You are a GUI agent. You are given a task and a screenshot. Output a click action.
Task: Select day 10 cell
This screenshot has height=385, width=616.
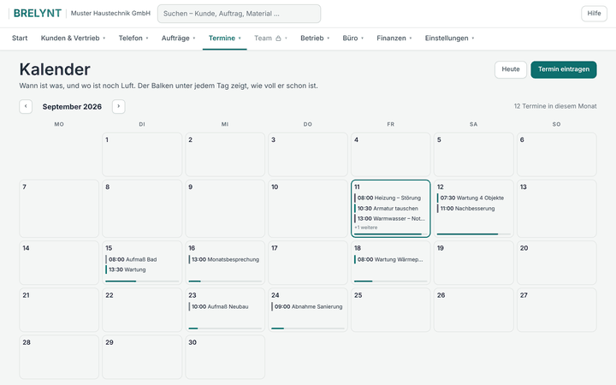click(308, 209)
